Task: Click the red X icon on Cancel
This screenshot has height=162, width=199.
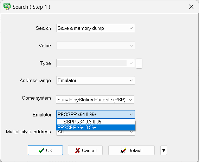Action: 77,150
